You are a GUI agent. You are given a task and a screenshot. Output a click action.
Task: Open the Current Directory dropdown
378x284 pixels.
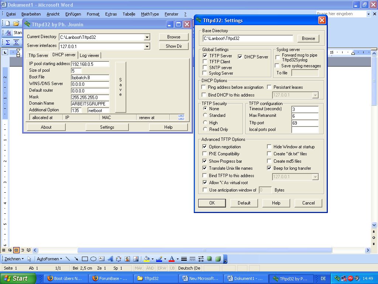pos(147,37)
